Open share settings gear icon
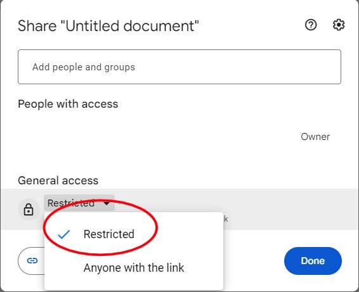Image resolution: width=359 pixels, height=292 pixels. 339,25
